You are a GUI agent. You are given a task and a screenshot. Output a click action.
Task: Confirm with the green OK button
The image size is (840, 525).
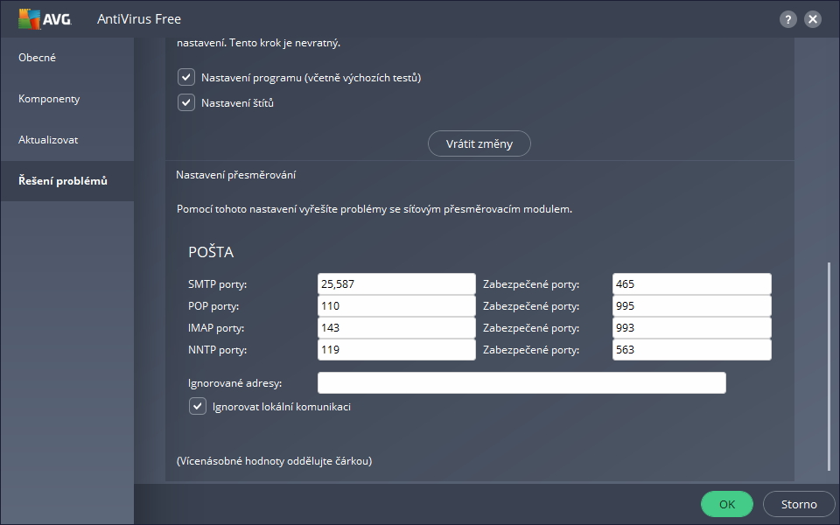click(726, 504)
